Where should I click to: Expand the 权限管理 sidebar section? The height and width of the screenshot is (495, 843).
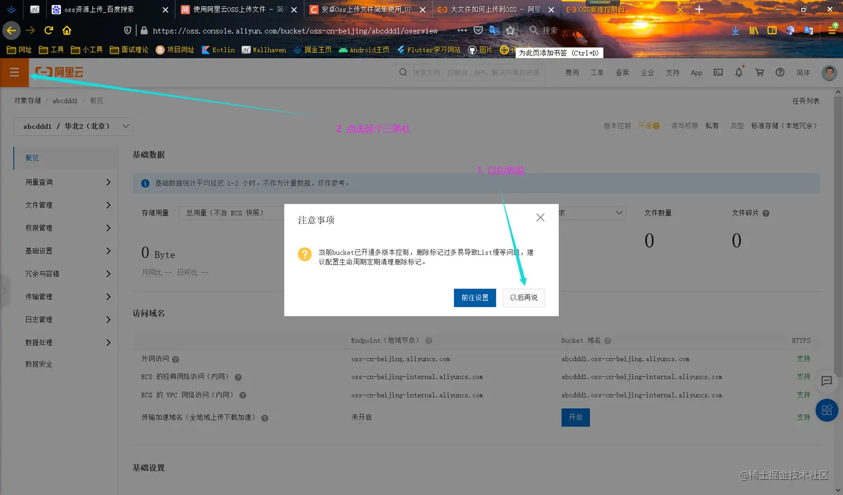[x=63, y=227]
